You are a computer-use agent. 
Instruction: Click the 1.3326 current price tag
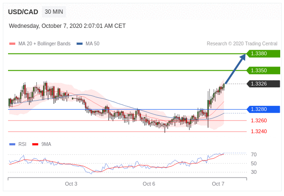click(263, 84)
